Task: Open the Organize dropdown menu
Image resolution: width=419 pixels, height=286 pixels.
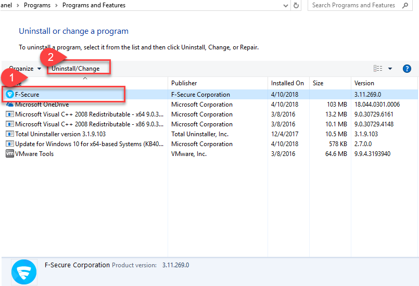Action: [25, 69]
